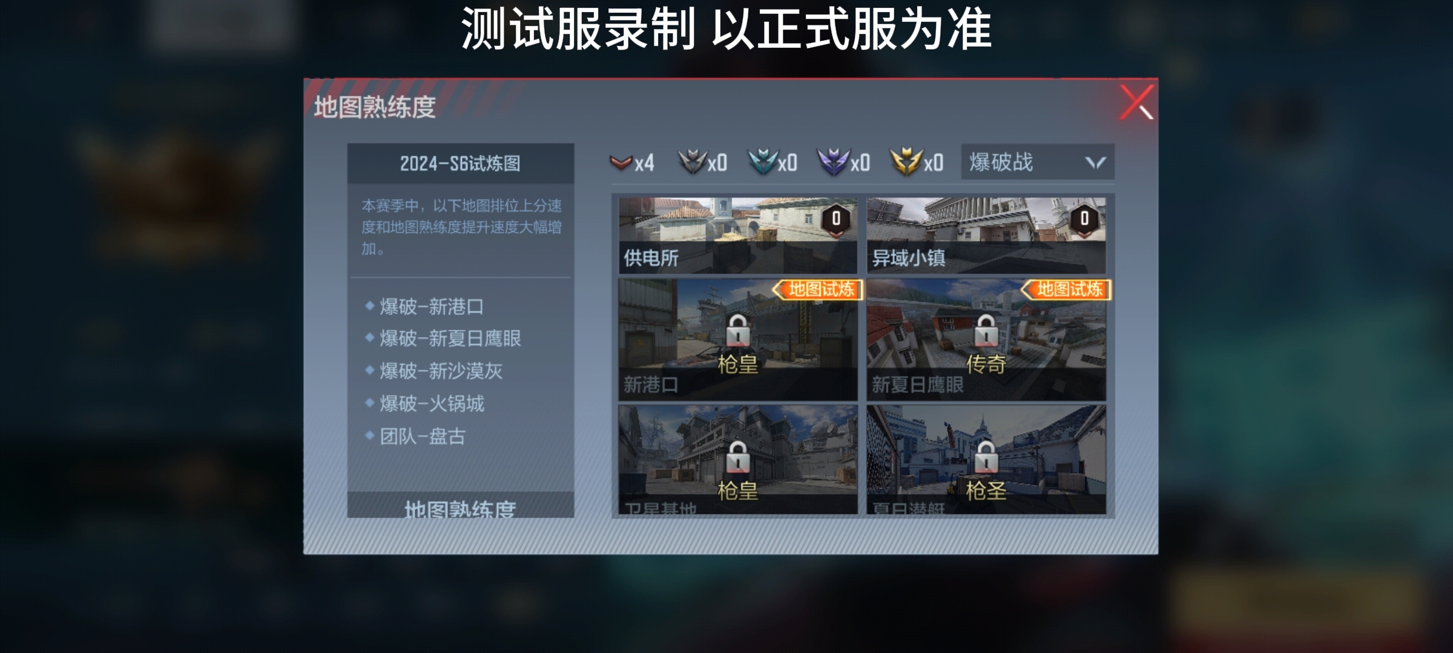The width and height of the screenshot is (1453, 653).
Task: Select 爆破-火锅城 in the trial list
Action: (x=431, y=403)
